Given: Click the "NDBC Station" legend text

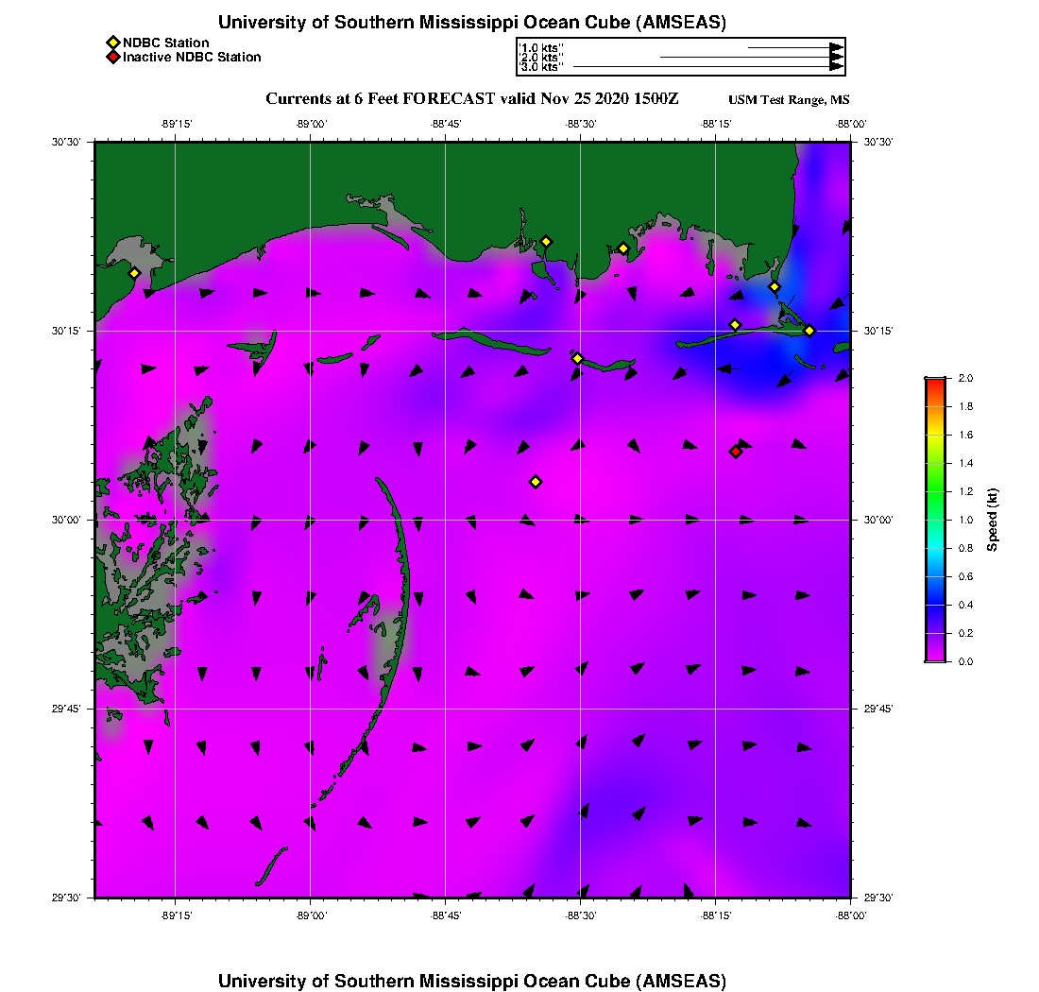Looking at the screenshot, I should click(166, 43).
